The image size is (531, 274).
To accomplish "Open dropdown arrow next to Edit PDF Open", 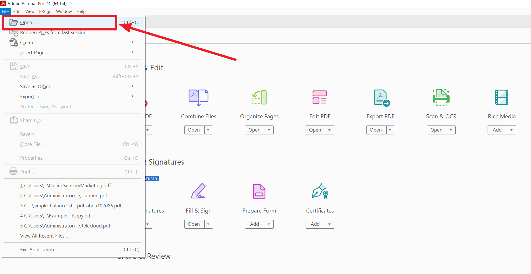I will click(x=330, y=130).
